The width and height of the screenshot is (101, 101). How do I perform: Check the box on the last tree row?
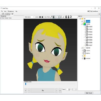pos(83,58)
